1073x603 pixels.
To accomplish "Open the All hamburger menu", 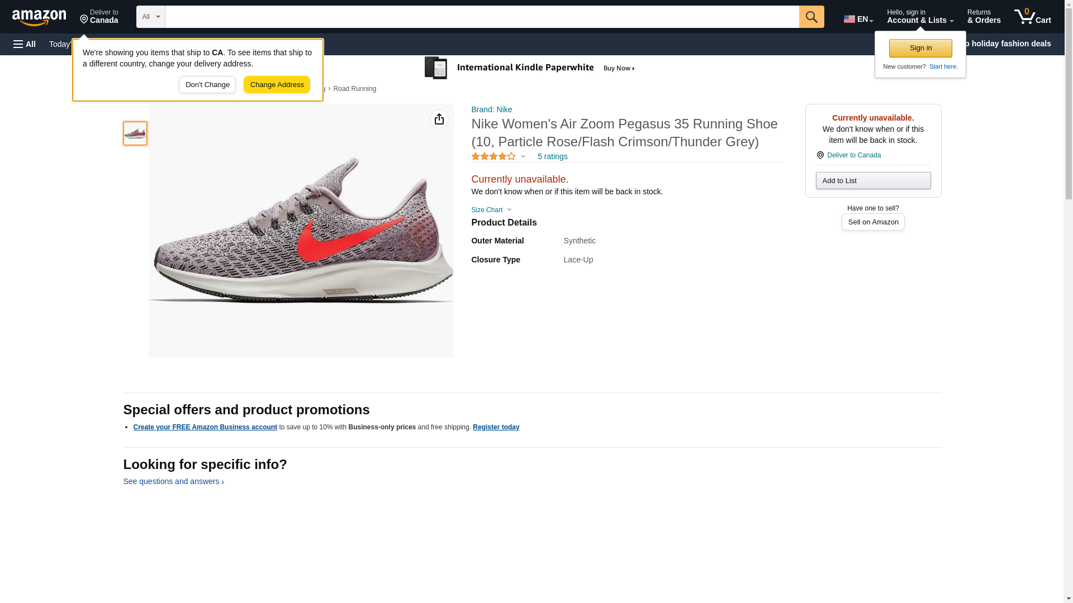I will (x=25, y=44).
